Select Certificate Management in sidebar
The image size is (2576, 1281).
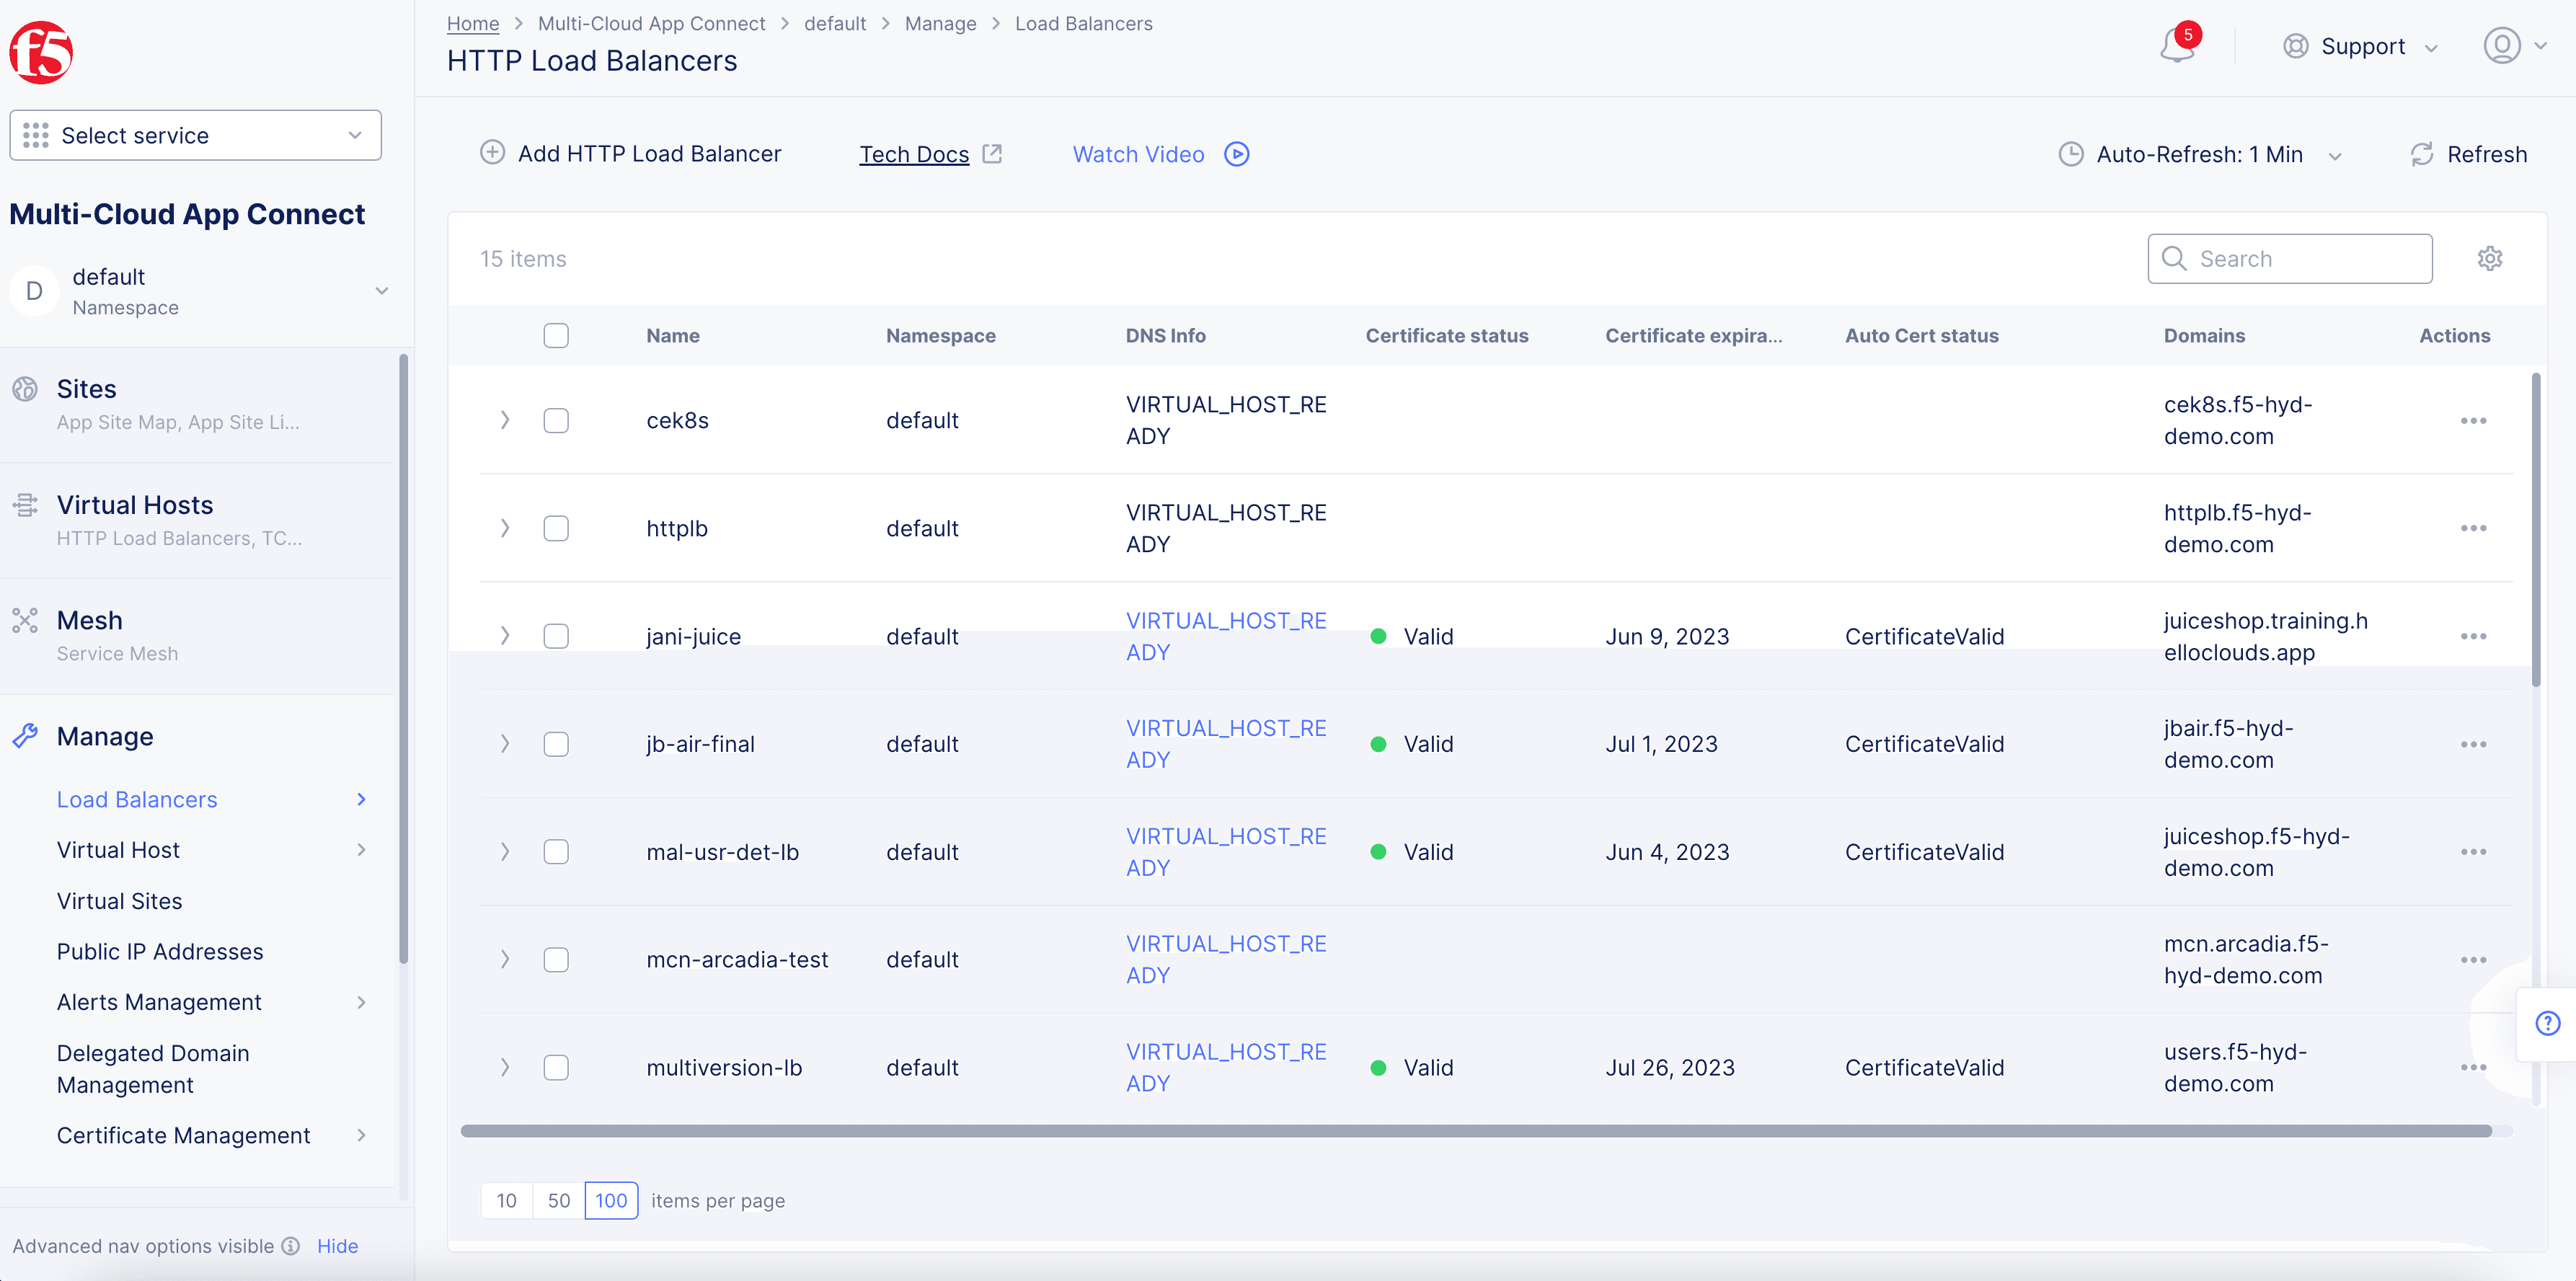click(x=183, y=1135)
